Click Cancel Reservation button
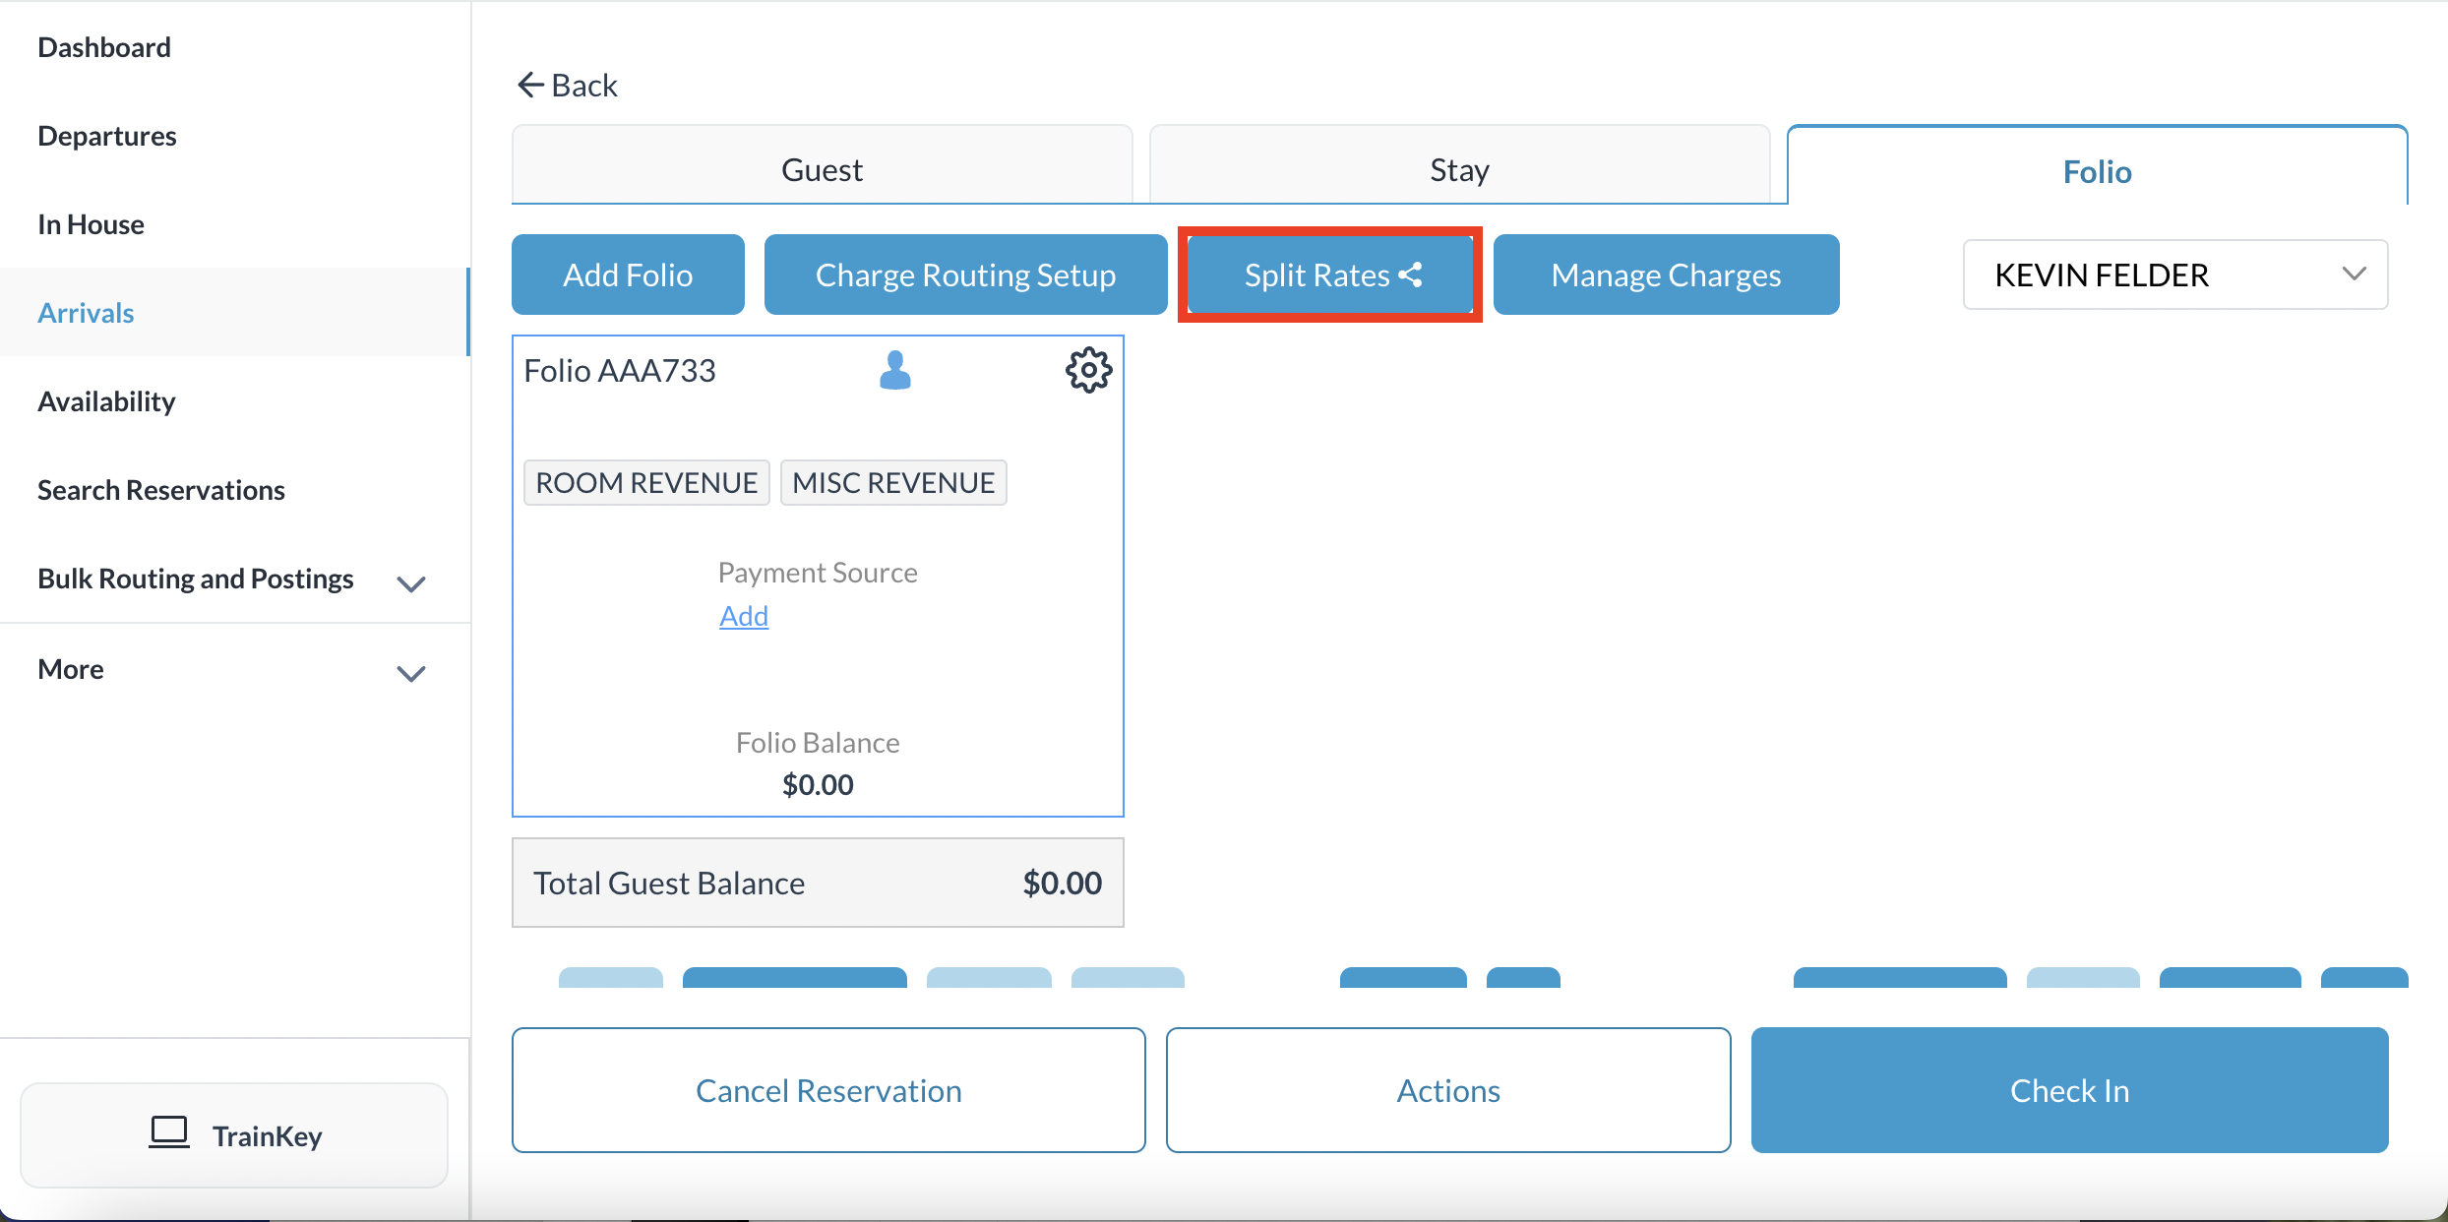Viewport: 2448px width, 1222px height. point(828,1090)
